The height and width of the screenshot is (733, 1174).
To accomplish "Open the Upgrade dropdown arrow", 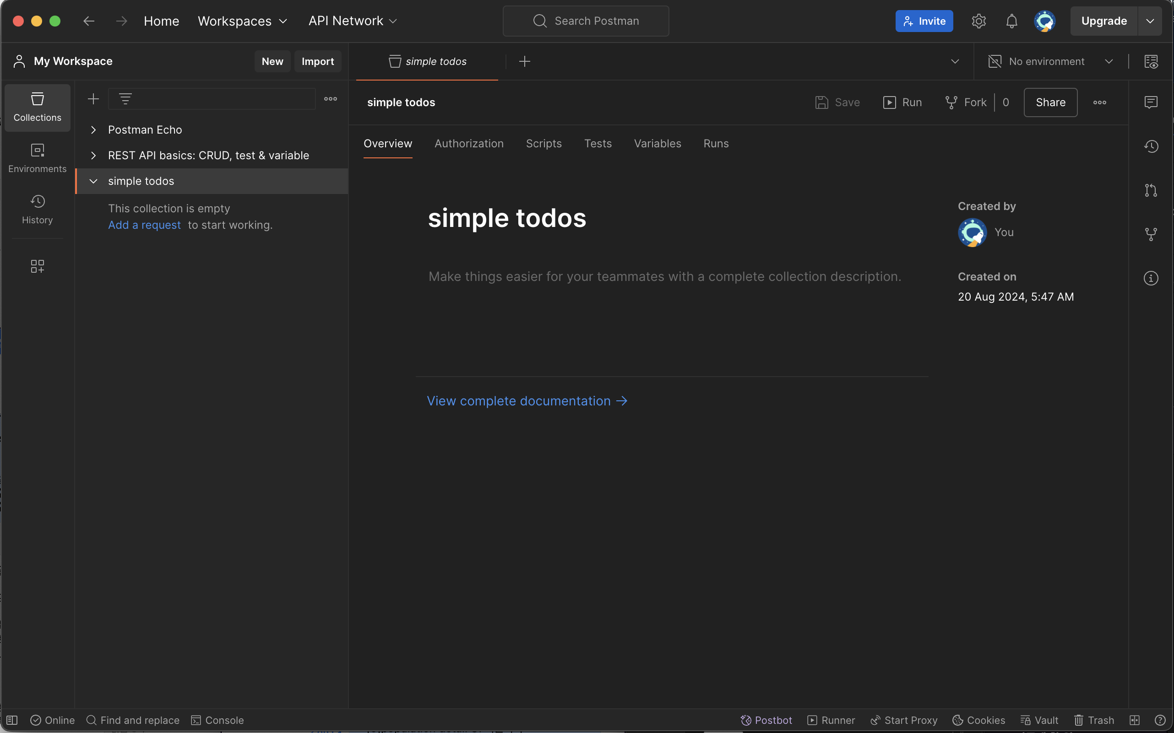I will [x=1150, y=21].
